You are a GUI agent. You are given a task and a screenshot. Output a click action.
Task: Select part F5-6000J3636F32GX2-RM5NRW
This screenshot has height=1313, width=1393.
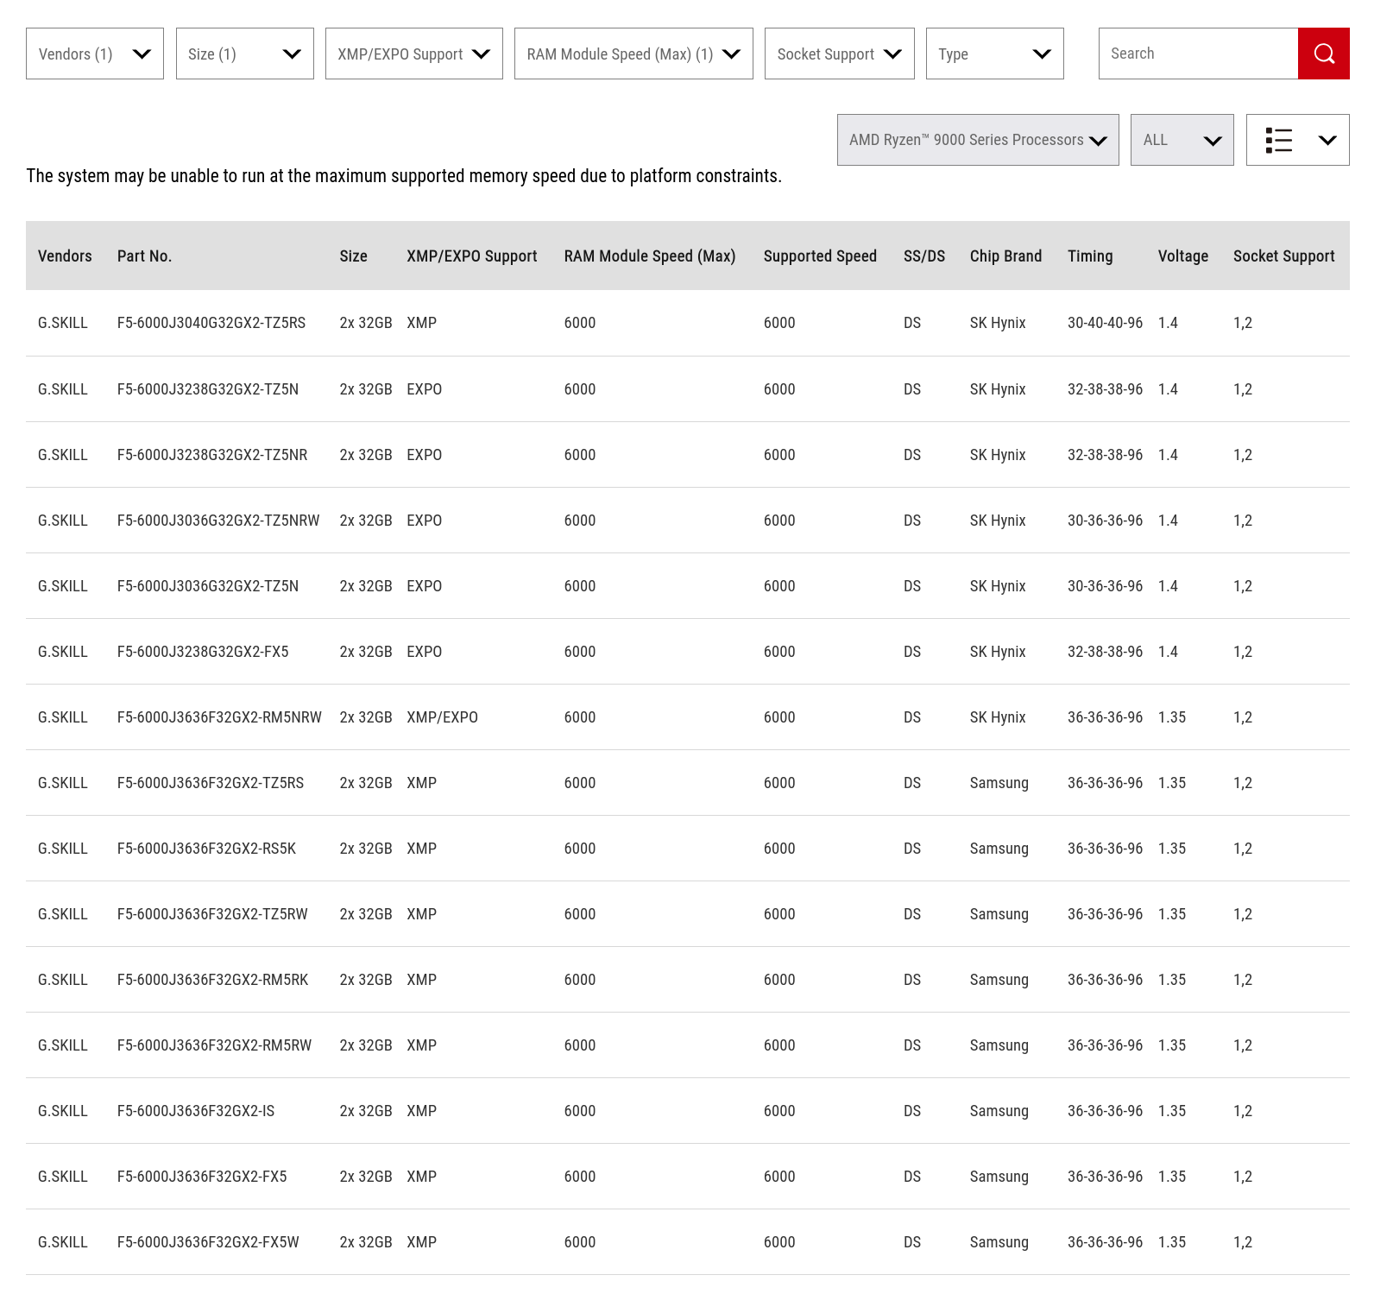[x=219, y=717]
